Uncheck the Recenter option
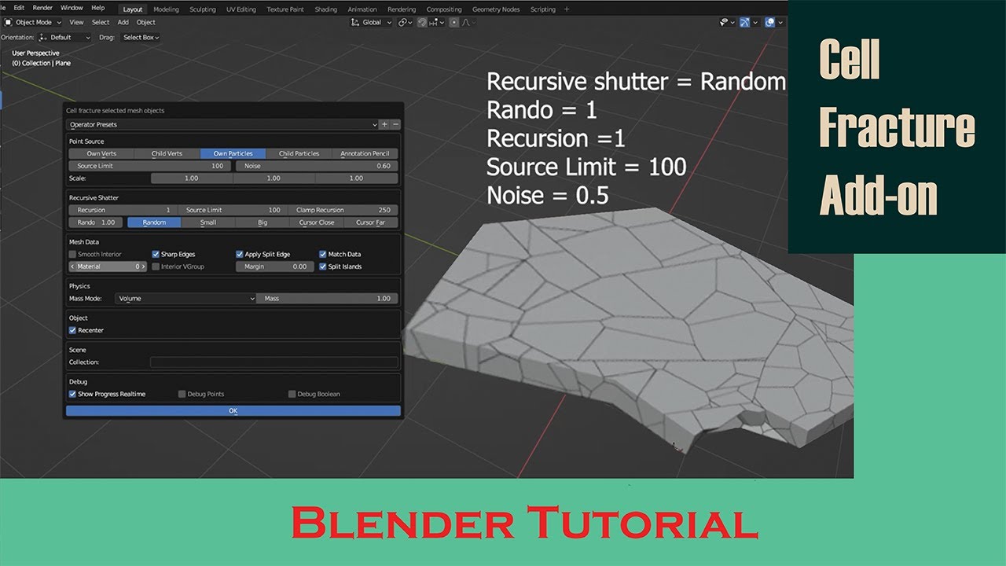The height and width of the screenshot is (566, 1006). click(x=73, y=330)
